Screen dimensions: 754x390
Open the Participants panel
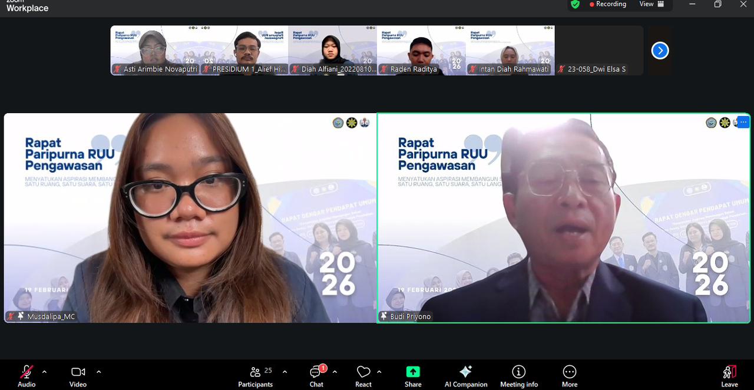point(255,375)
